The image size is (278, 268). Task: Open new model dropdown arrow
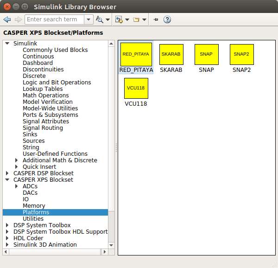pos(127,19)
